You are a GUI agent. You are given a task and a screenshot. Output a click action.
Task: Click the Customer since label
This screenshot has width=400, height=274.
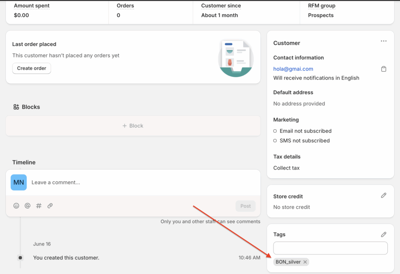(221, 6)
